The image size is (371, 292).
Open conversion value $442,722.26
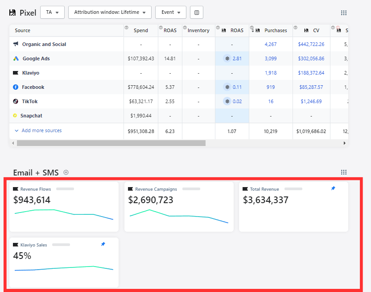[x=311, y=44]
